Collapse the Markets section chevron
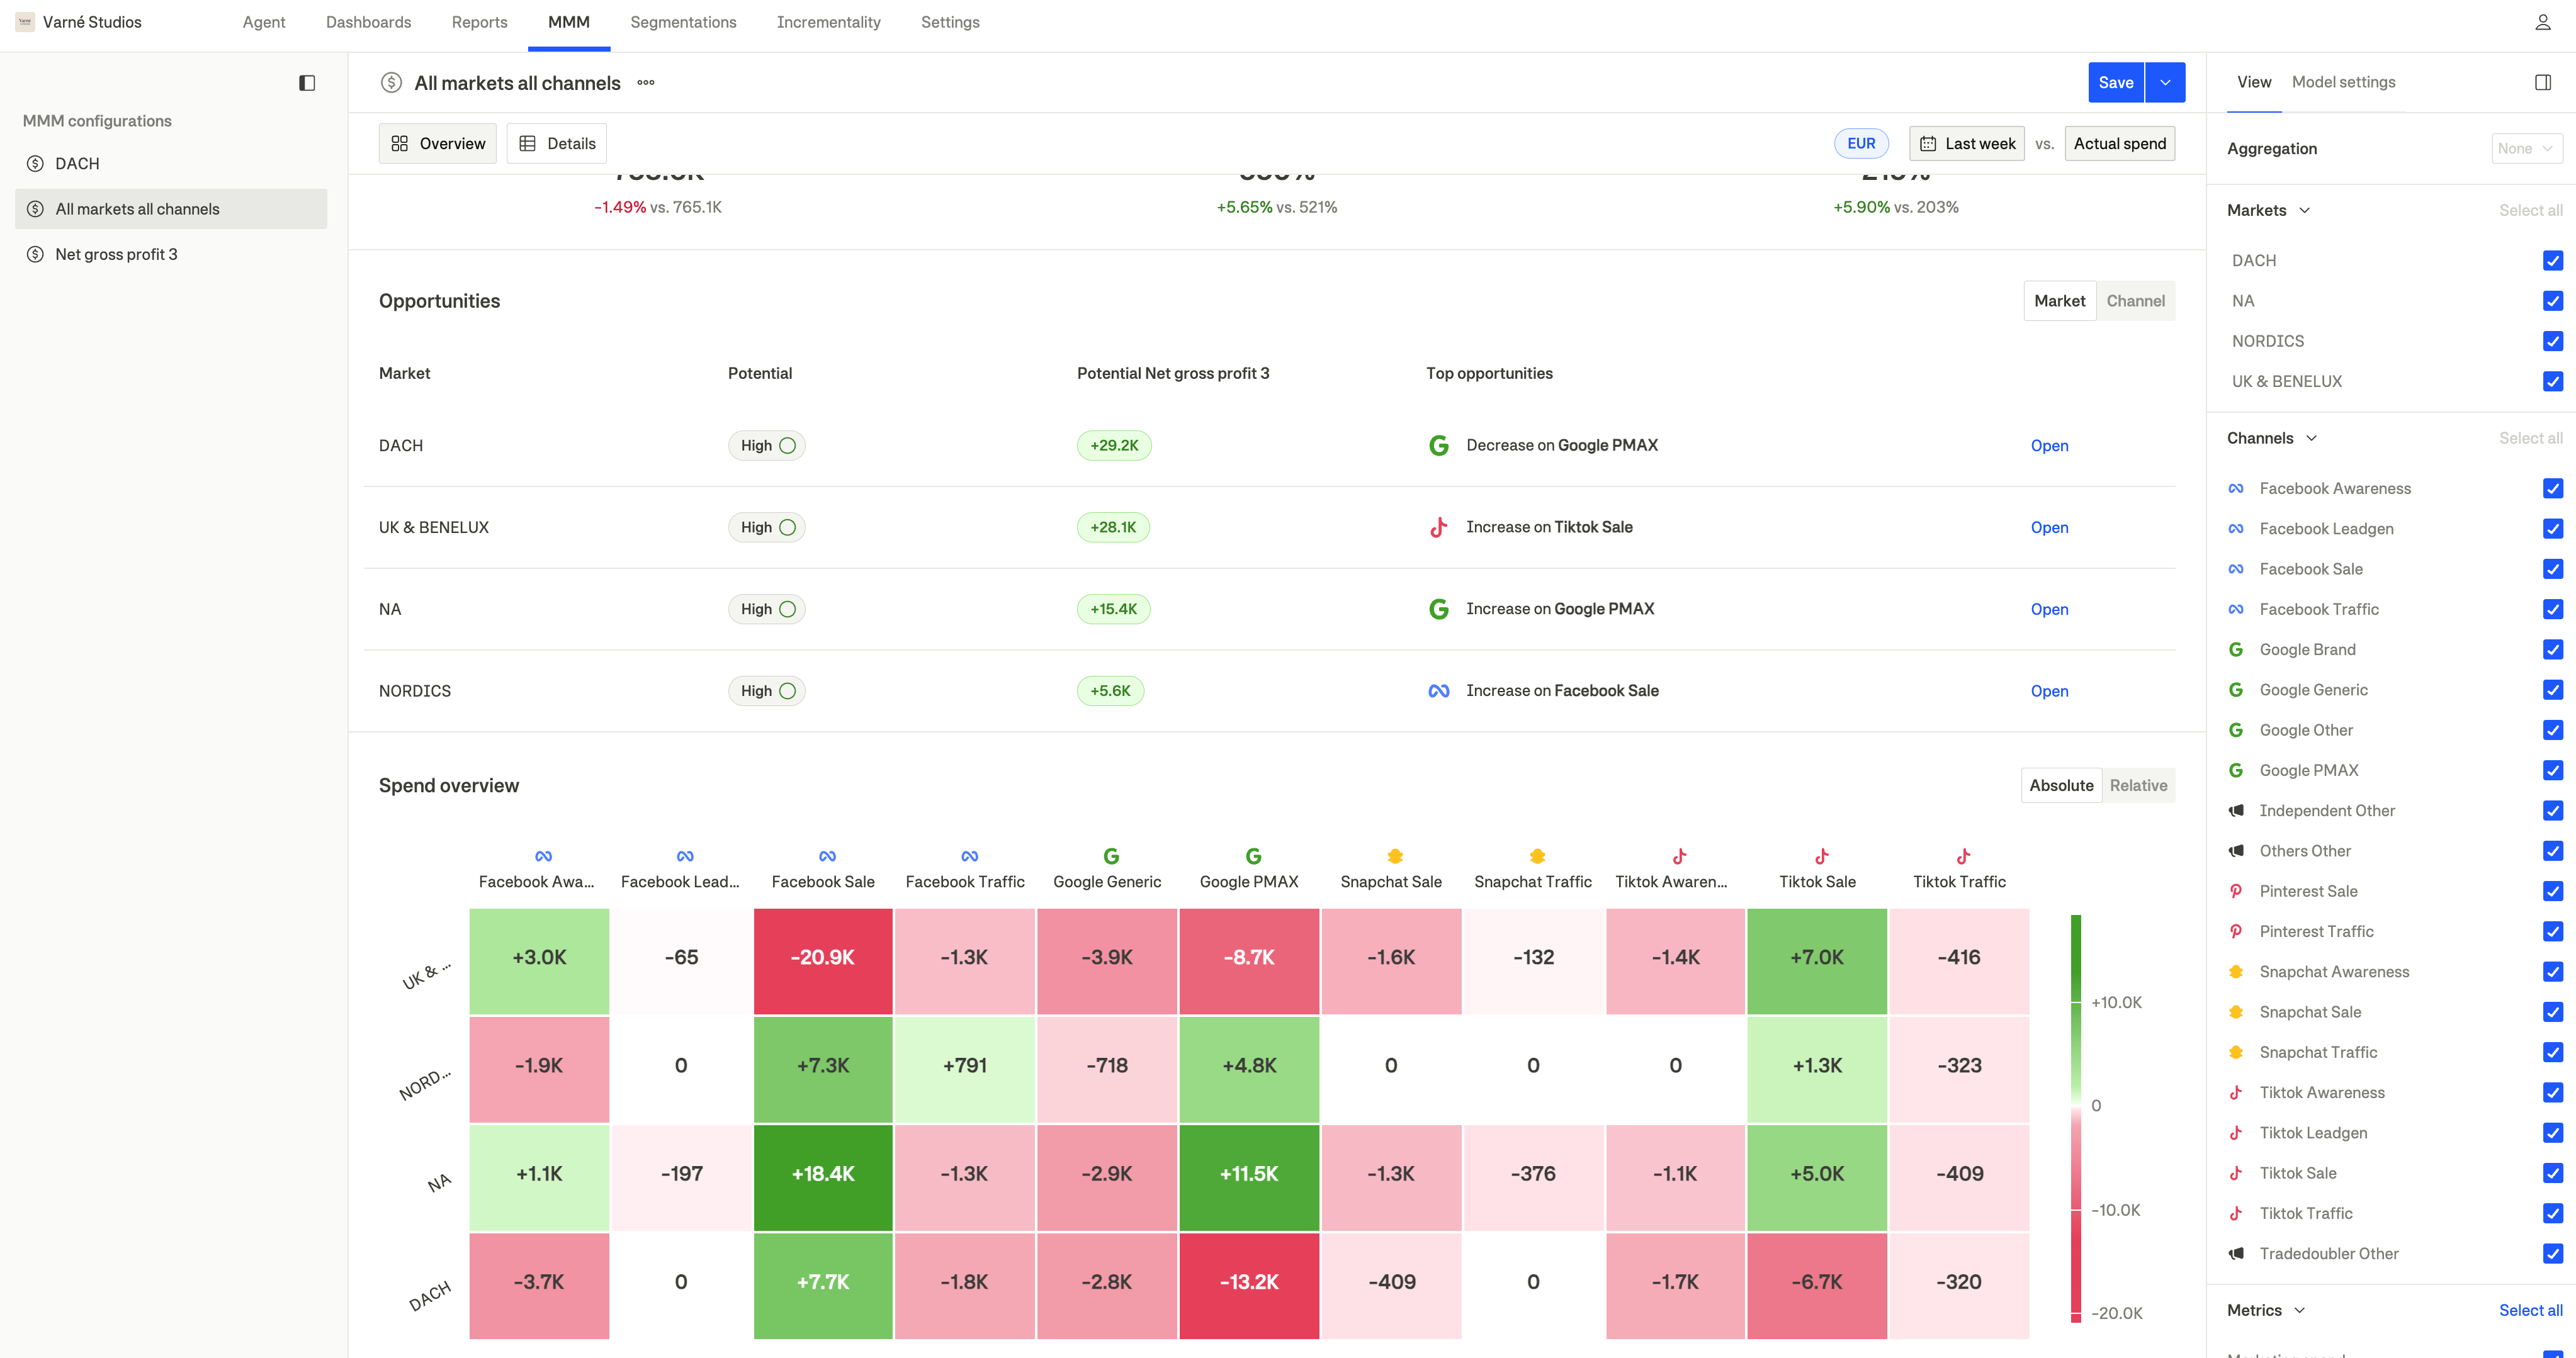 [2305, 211]
